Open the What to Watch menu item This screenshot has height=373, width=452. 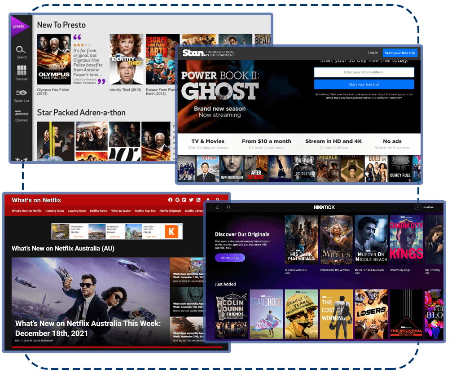121,211
